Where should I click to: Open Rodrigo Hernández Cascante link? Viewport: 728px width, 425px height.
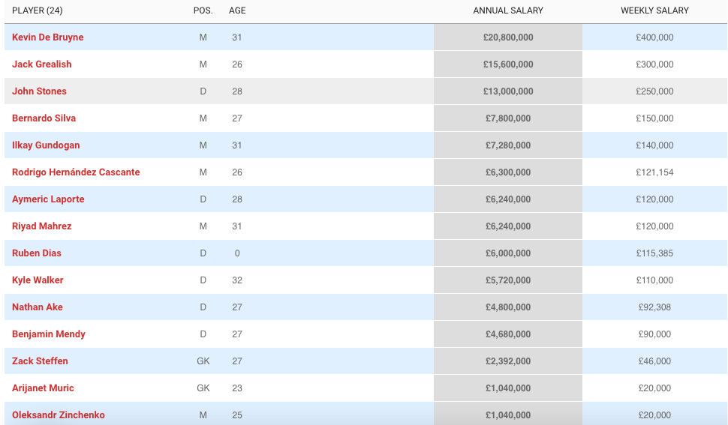76,172
